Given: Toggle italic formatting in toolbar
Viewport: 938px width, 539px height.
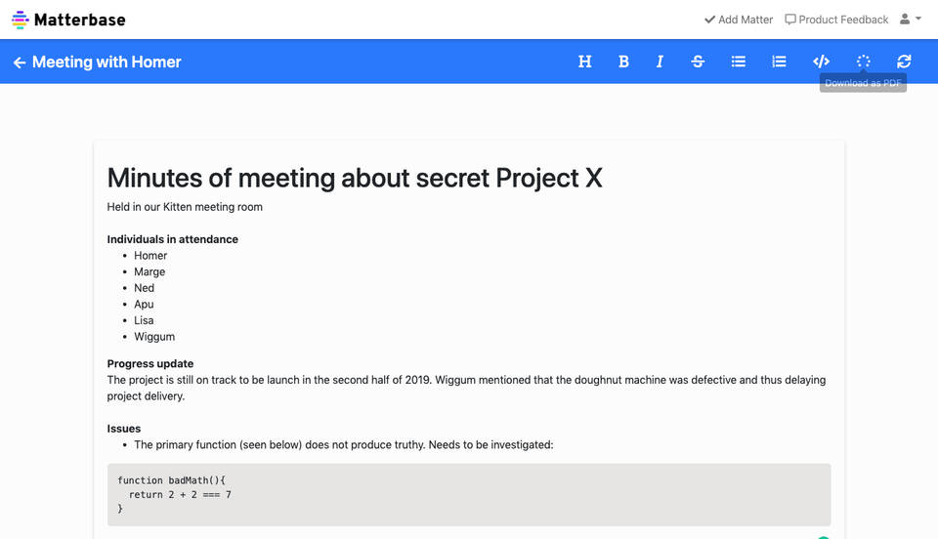Looking at the screenshot, I should pos(660,62).
